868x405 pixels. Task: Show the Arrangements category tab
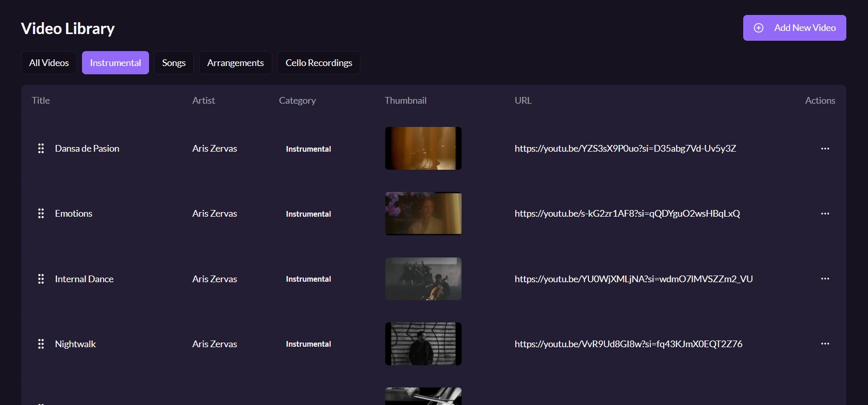(x=235, y=63)
